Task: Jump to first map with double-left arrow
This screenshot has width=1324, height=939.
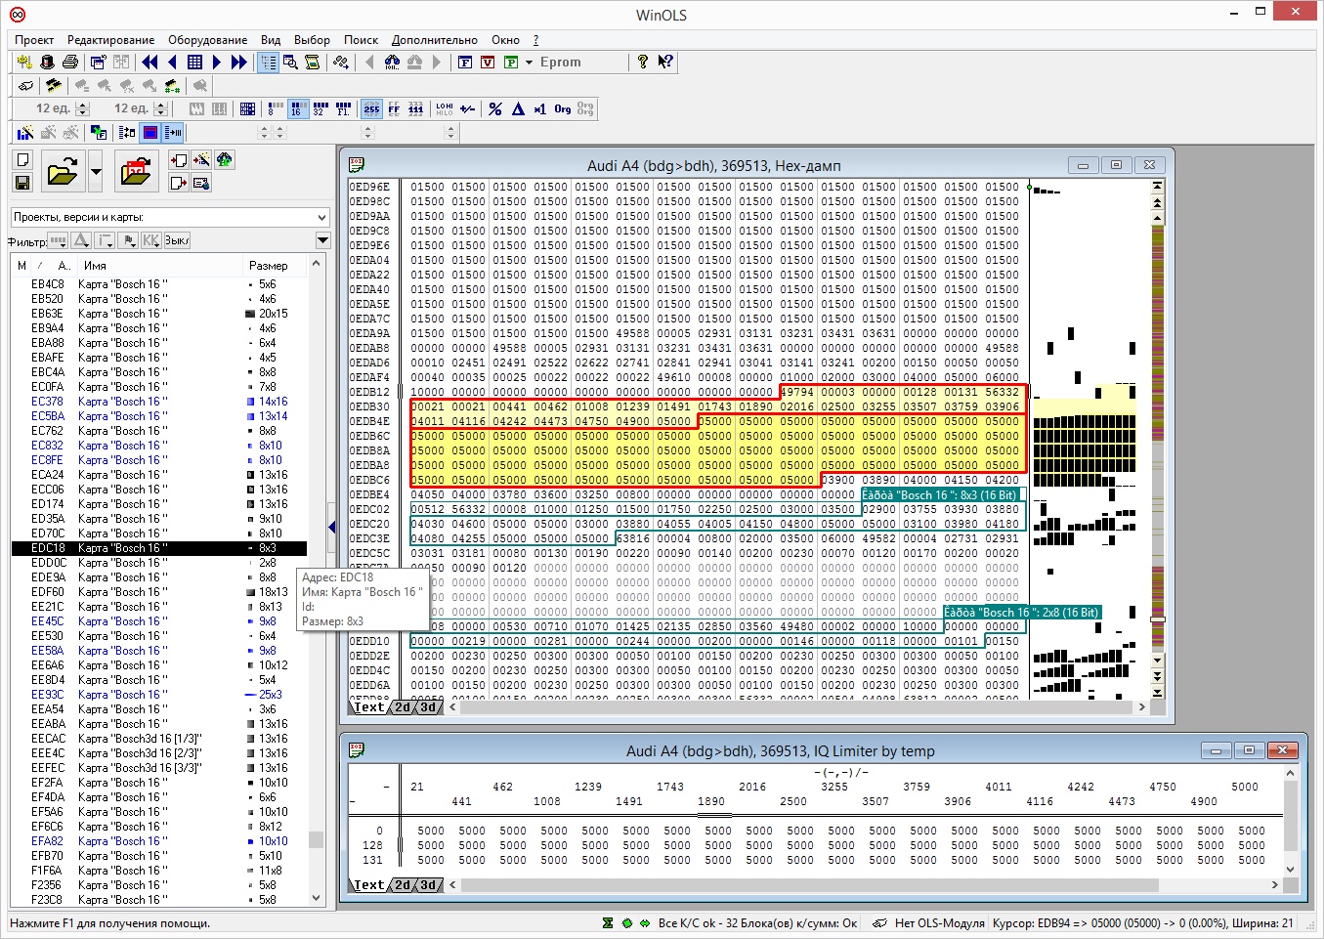Action: coord(149,62)
